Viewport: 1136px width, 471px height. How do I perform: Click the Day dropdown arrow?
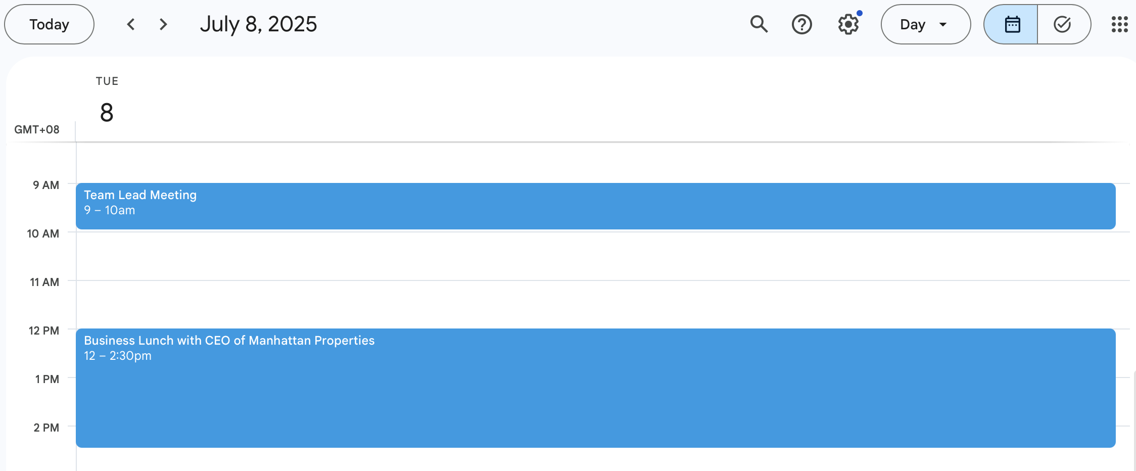click(942, 24)
